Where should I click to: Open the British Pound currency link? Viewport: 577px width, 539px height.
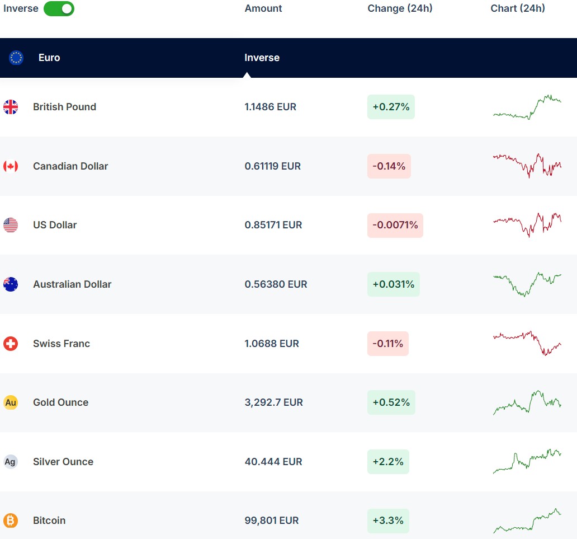(x=64, y=107)
